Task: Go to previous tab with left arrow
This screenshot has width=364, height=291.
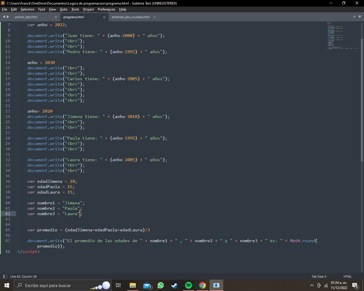Action: coord(4,17)
